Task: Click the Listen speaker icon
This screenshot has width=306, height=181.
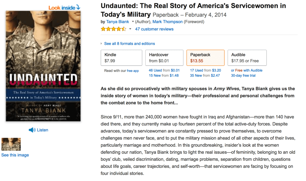Action: 32,130
